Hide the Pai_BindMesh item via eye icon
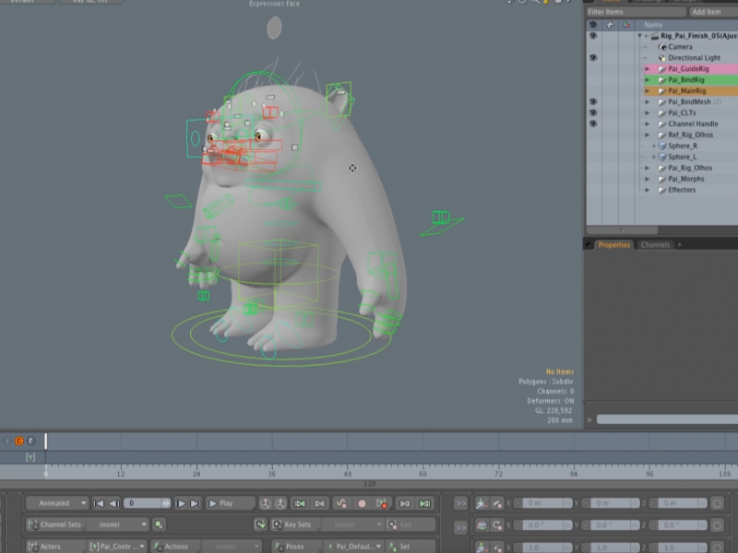This screenshot has width=738, height=553. (x=592, y=102)
